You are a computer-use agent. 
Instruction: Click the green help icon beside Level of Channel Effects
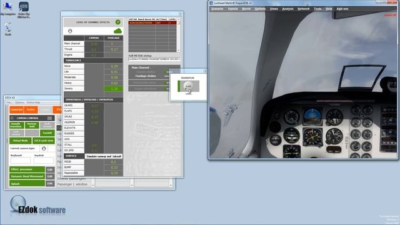pos(117,22)
